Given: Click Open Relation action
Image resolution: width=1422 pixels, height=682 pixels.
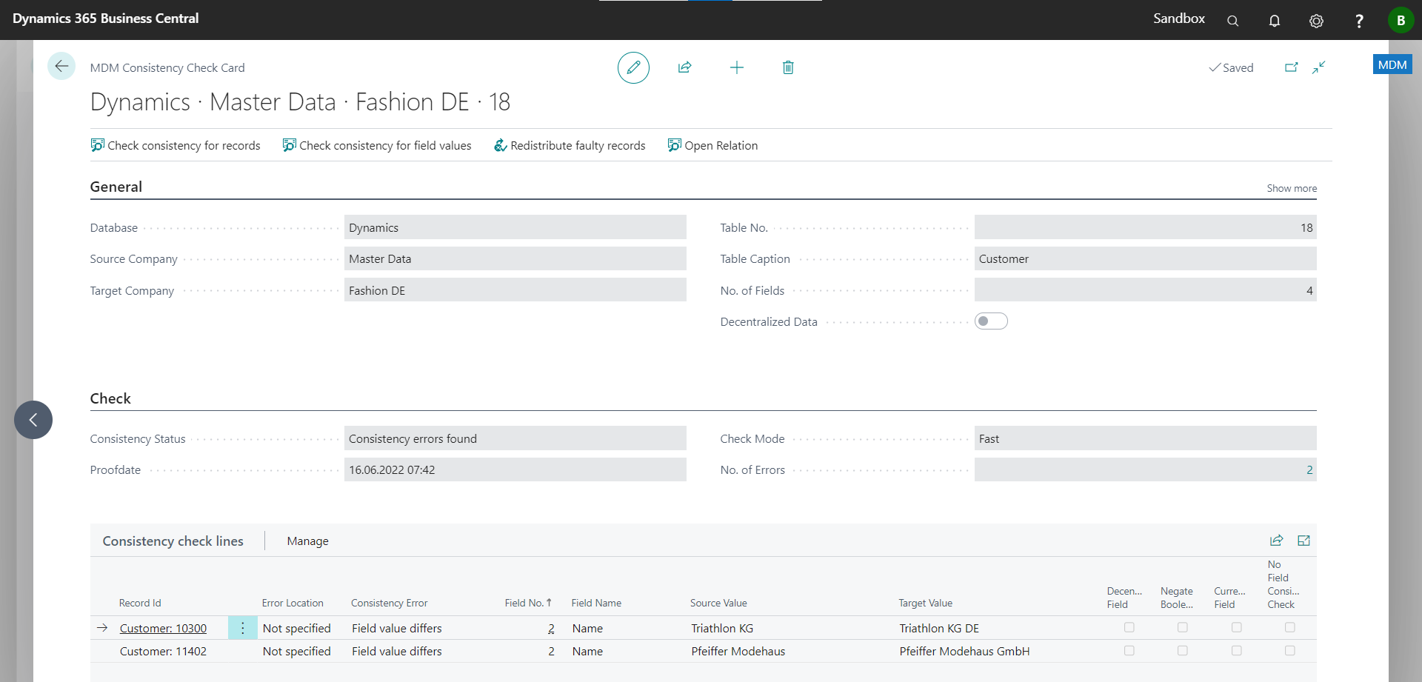Looking at the screenshot, I should click(x=712, y=146).
